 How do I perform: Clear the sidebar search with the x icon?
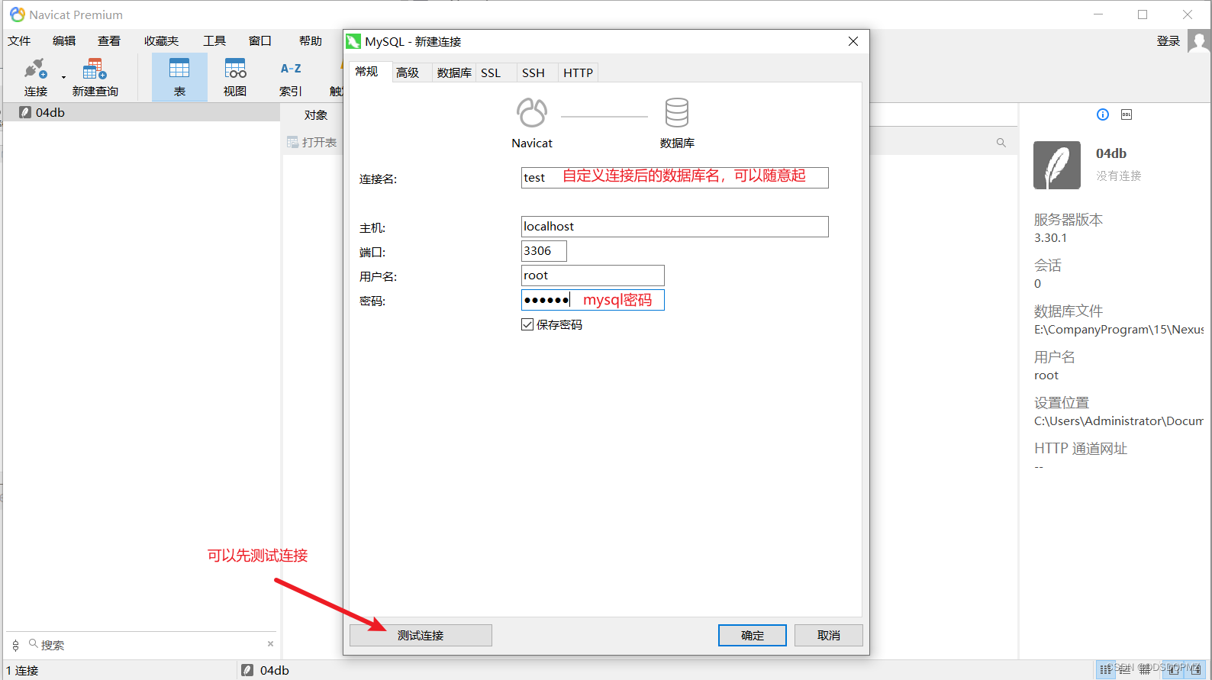point(270,644)
